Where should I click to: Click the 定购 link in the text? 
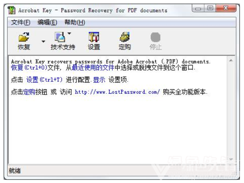[29, 92]
